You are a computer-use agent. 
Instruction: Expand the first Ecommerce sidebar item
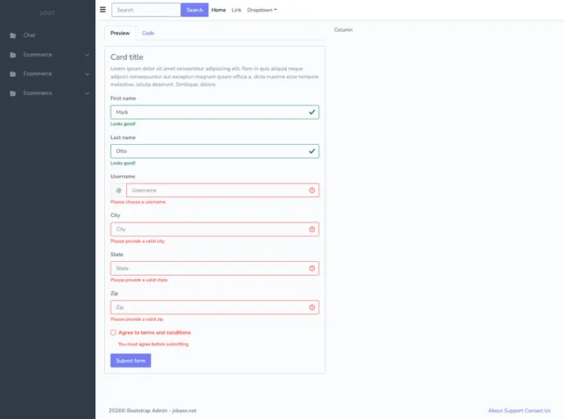click(48, 55)
